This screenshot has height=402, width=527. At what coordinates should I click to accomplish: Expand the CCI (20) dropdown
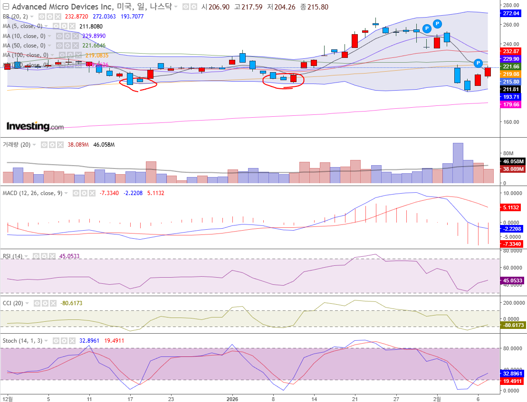tap(27, 303)
